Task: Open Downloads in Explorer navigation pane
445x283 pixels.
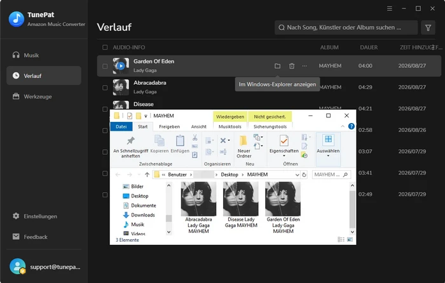Action: [x=143, y=215]
